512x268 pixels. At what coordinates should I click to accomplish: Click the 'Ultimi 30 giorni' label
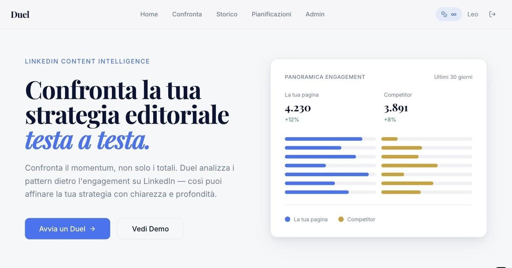click(x=453, y=77)
